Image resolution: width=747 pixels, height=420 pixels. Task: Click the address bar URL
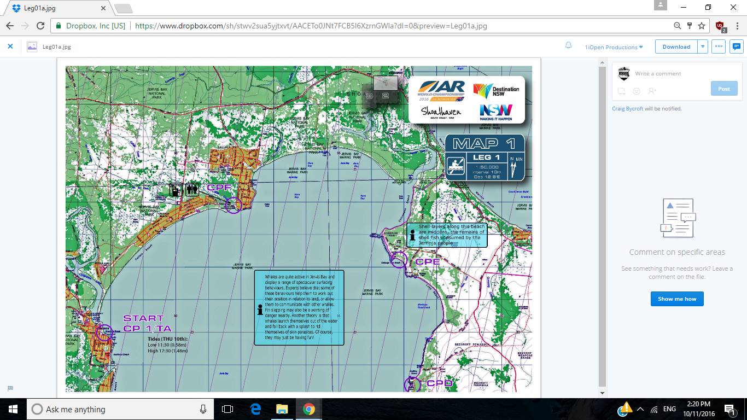(311, 26)
